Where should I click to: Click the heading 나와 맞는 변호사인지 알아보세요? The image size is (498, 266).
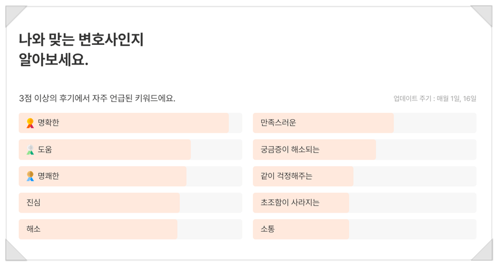click(81, 50)
